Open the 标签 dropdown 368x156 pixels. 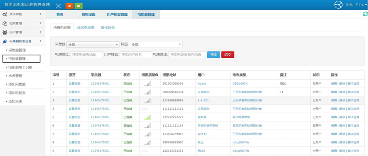156,44
